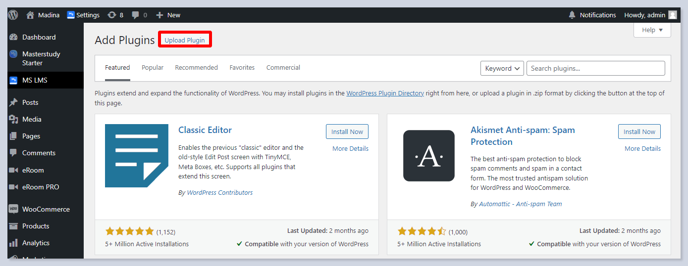
Task: Install the Classic Editor plugin now
Action: coord(347,132)
